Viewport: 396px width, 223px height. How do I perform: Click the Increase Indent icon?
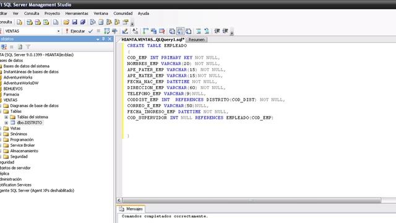[x=225, y=31]
